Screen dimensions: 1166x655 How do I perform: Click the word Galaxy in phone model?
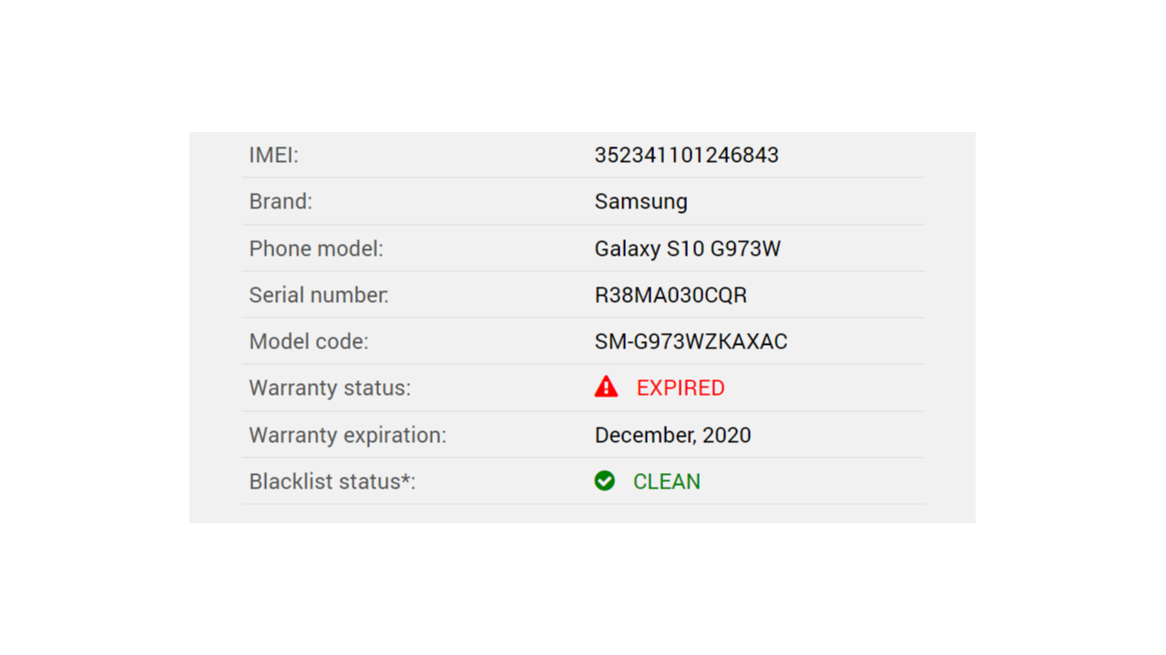(628, 249)
